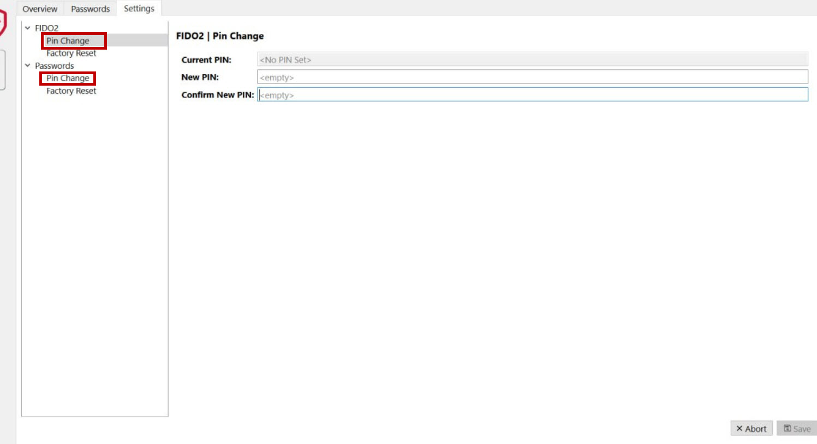Collapse the FIDO2 tree chevron
Image resolution: width=817 pixels, height=444 pixels.
pyautogui.click(x=28, y=28)
